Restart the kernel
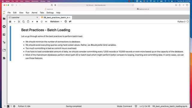 (42, 22)
